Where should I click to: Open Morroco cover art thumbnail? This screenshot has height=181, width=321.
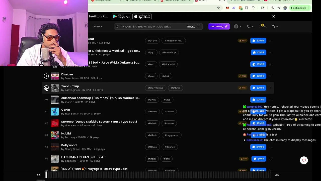[55, 123]
